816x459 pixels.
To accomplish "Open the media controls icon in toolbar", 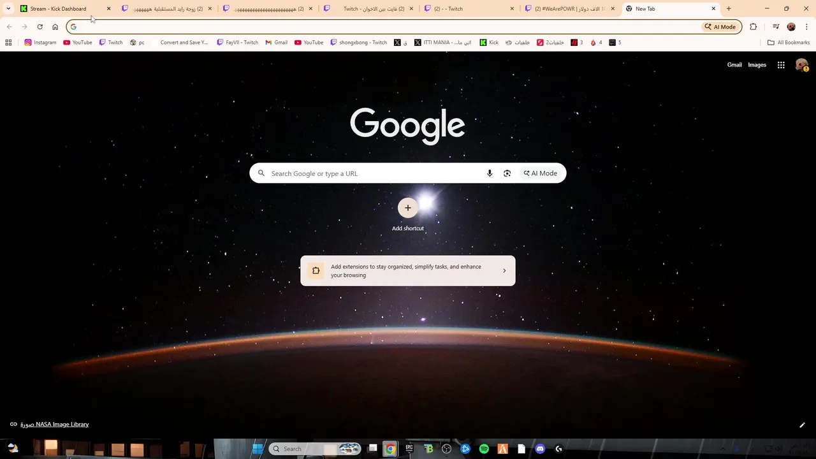I will click(x=776, y=27).
